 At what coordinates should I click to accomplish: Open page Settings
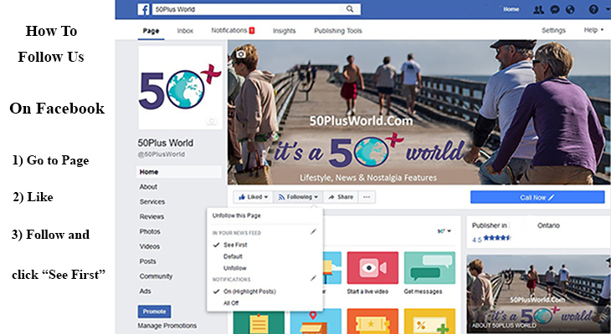point(553,30)
